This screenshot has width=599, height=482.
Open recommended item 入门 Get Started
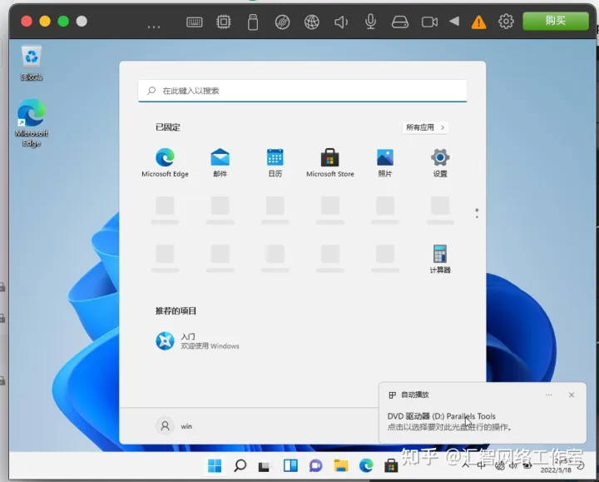click(197, 341)
